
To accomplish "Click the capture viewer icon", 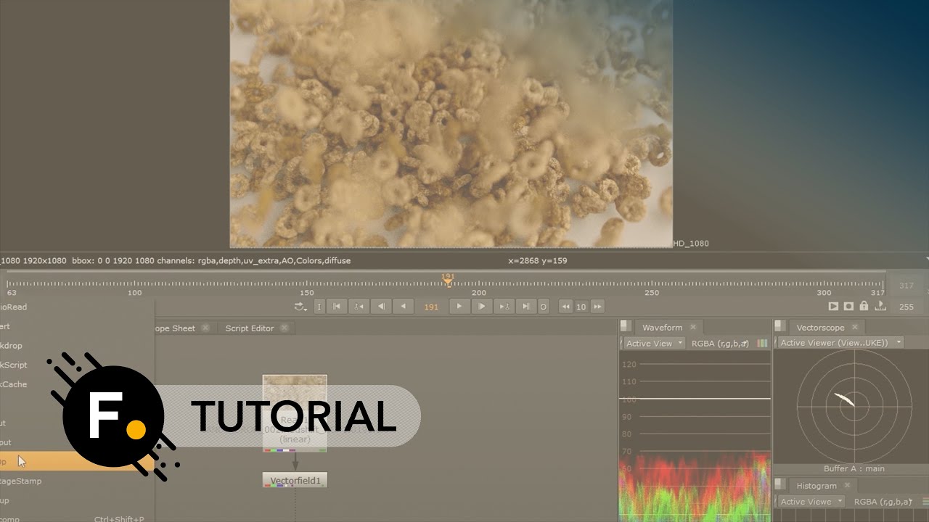I will point(848,307).
